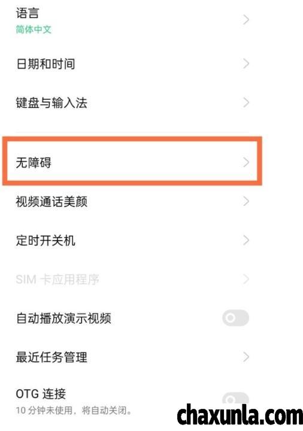
Task: Enable the OTG 连接 switch
Action: (236, 399)
